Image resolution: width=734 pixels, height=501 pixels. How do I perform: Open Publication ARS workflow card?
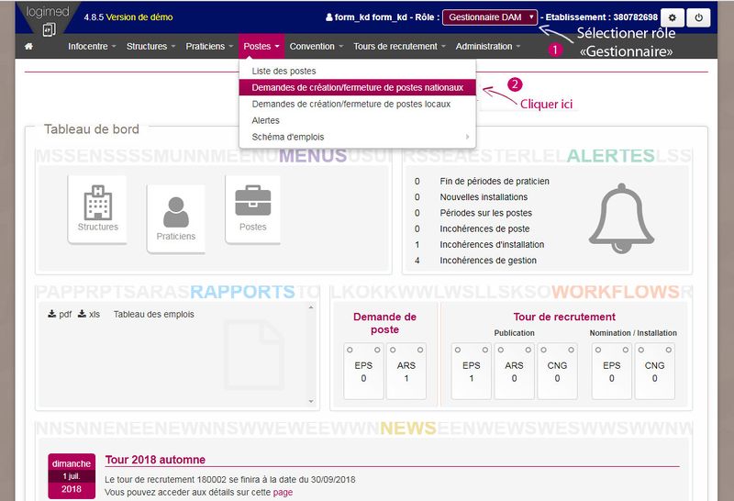point(514,372)
